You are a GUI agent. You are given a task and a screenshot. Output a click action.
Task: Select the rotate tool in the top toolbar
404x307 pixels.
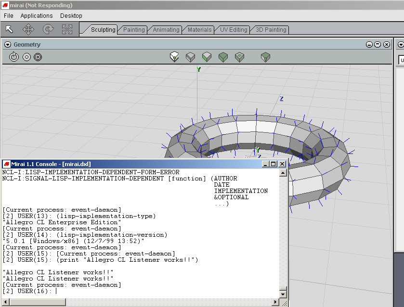click(x=48, y=29)
